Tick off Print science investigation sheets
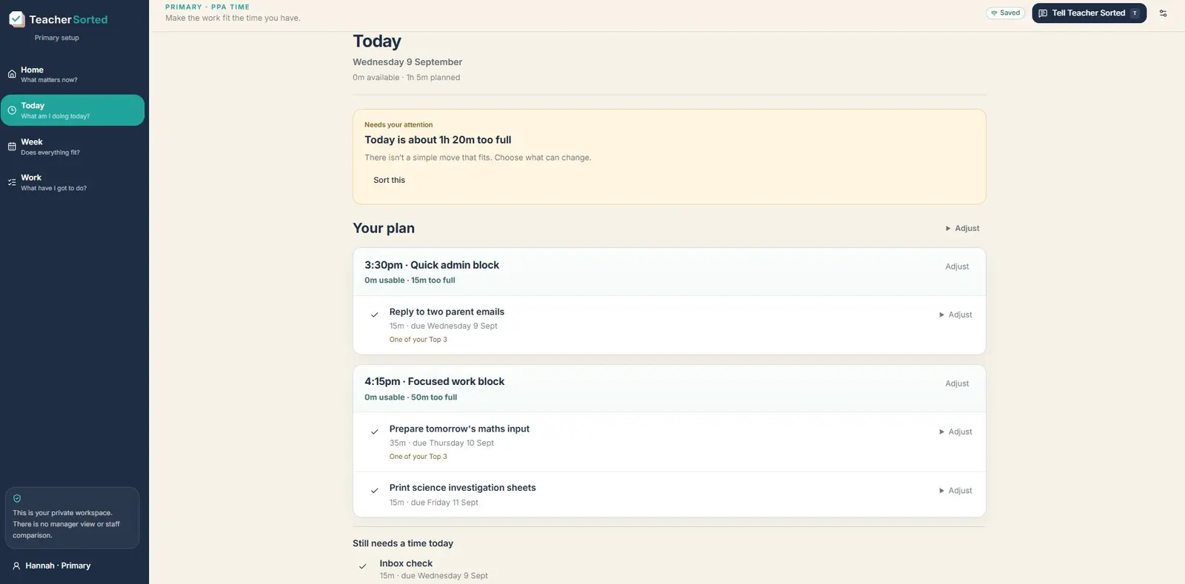Screen dimensions: 1185x584 tap(375, 491)
